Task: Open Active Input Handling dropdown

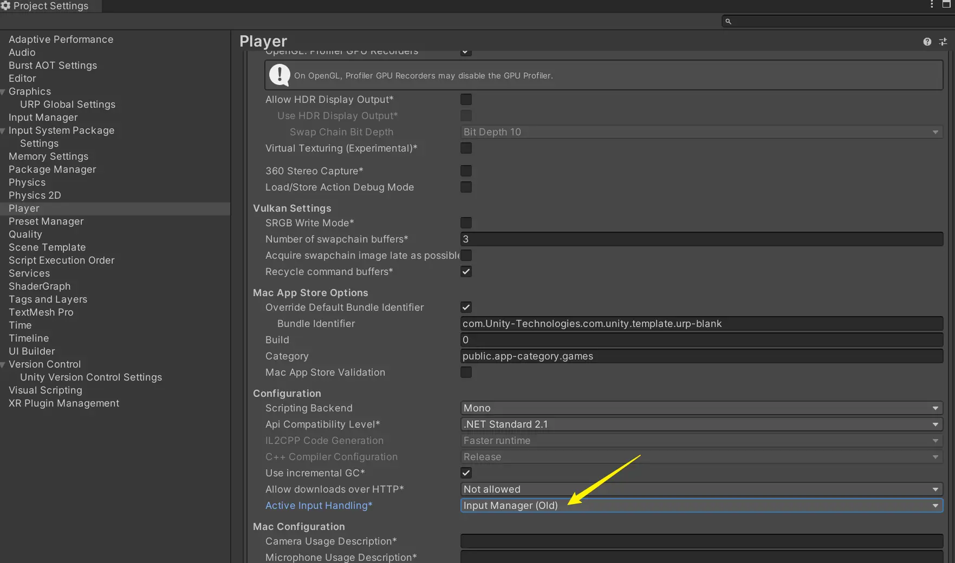Action: (x=701, y=506)
